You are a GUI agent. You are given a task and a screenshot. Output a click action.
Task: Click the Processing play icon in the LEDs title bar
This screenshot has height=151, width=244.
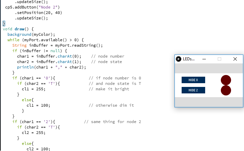click(179, 59)
